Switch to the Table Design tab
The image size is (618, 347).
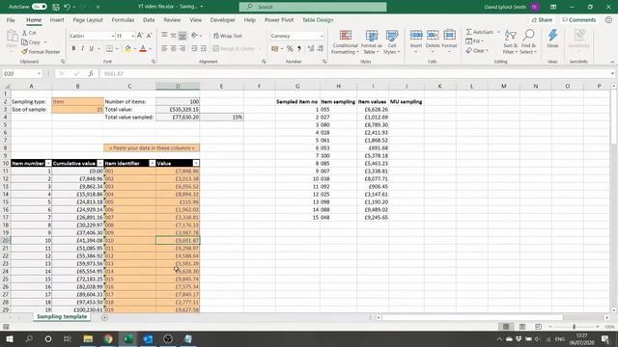318,19
